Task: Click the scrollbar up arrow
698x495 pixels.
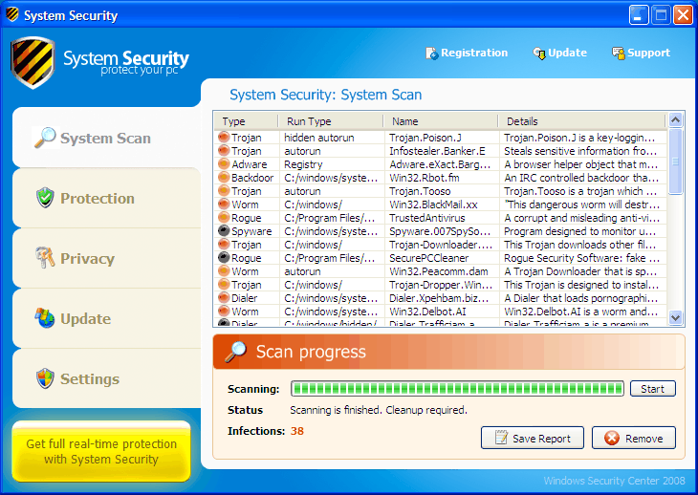Action: (675, 119)
